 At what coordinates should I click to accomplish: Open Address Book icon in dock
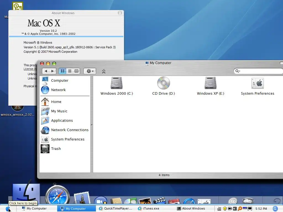click(x=116, y=201)
